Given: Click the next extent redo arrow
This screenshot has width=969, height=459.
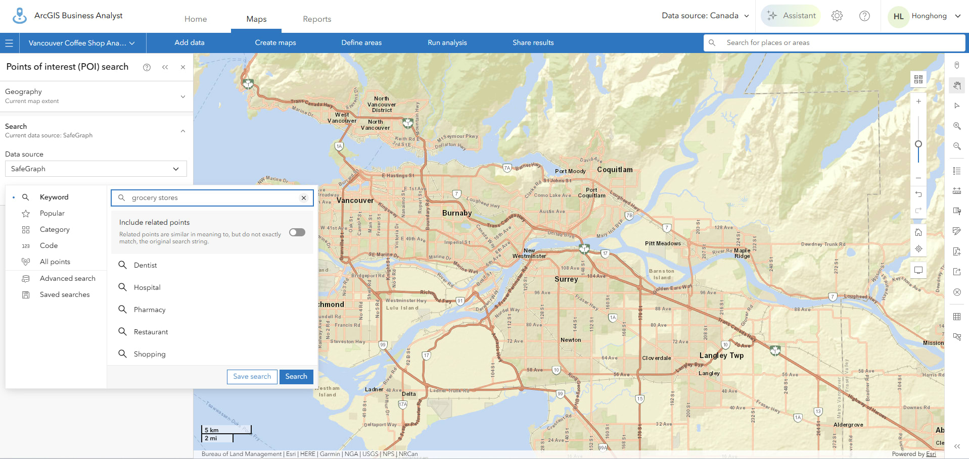Looking at the screenshot, I should (918, 211).
